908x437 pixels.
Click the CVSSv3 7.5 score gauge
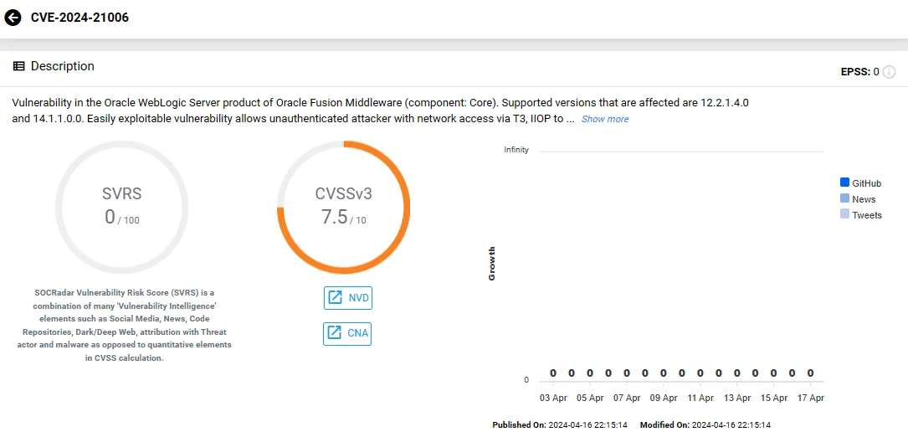pyautogui.click(x=343, y=208)
